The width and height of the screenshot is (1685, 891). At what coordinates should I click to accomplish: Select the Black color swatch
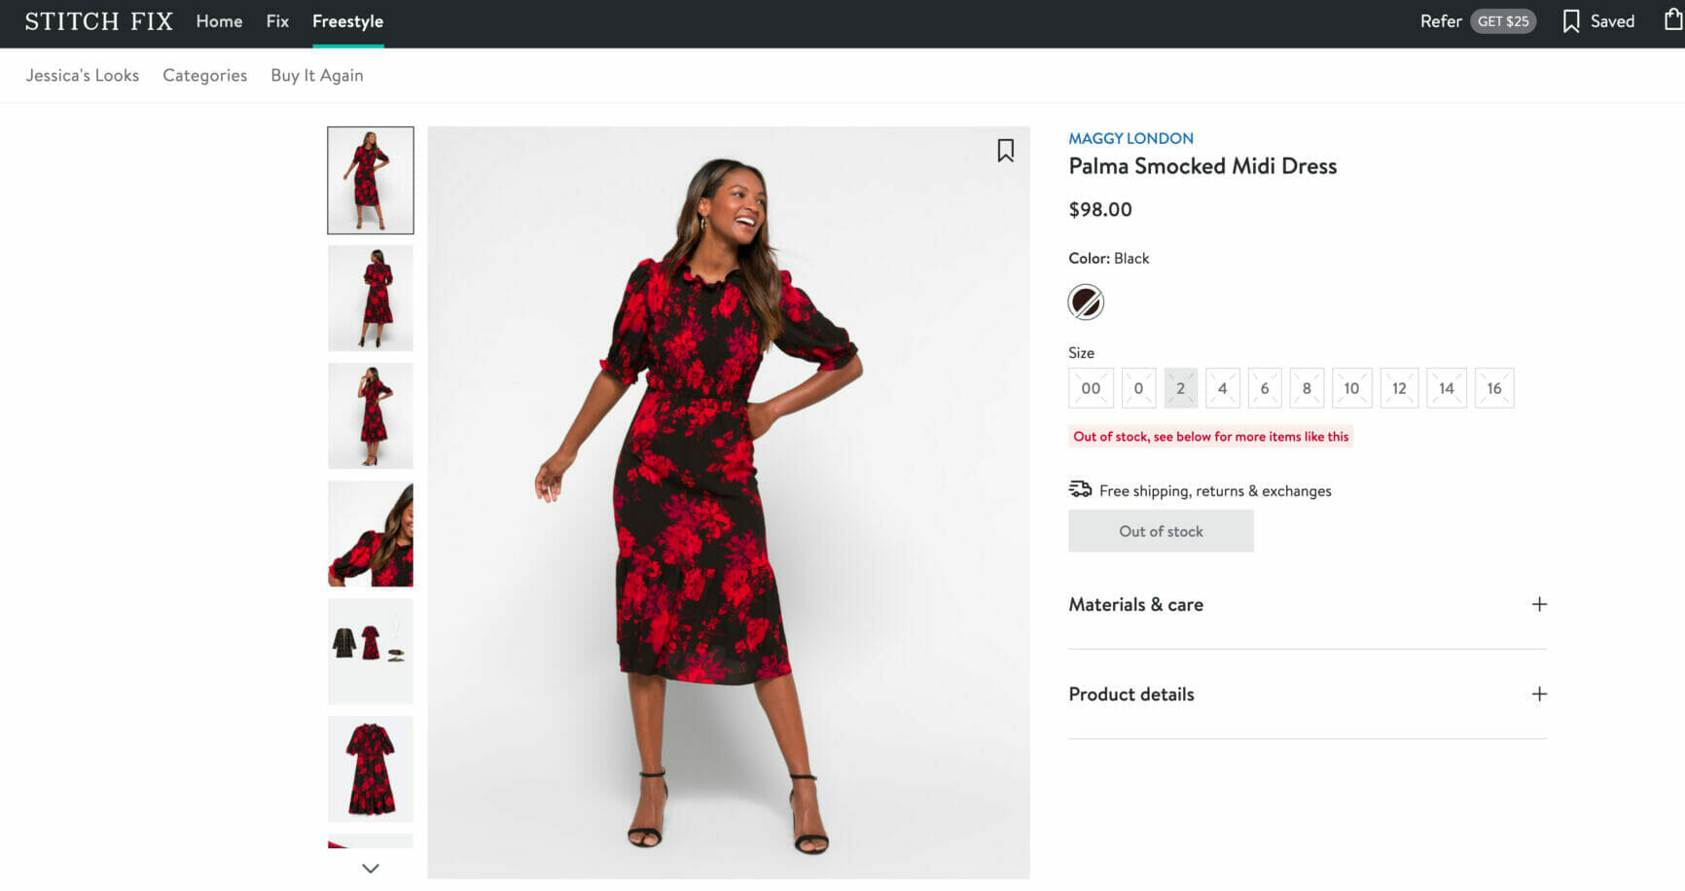point(1086,303)
